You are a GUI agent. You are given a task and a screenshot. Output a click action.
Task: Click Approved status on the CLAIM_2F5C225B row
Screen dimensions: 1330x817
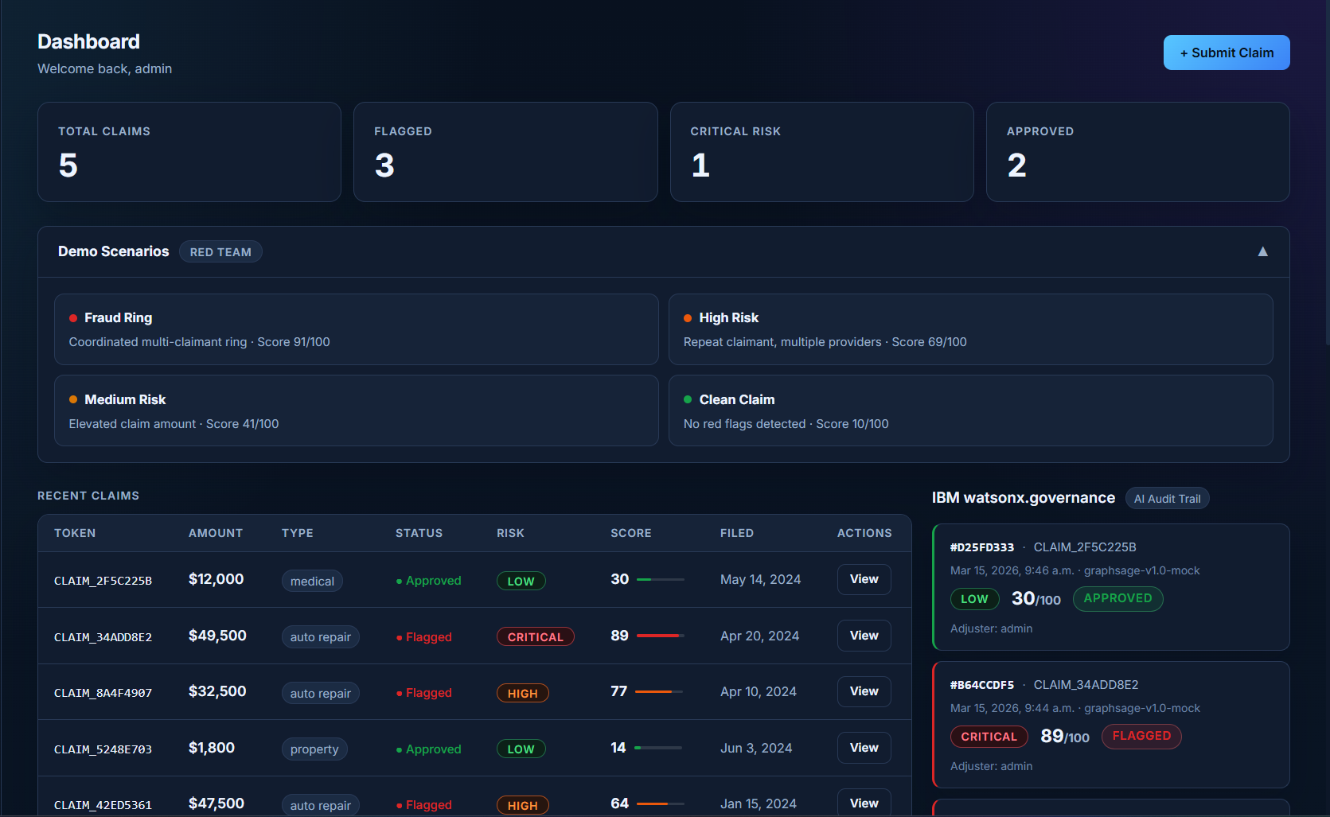tap(429, 581)
